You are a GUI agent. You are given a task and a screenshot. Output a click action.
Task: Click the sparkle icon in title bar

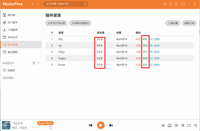[164, 4]
